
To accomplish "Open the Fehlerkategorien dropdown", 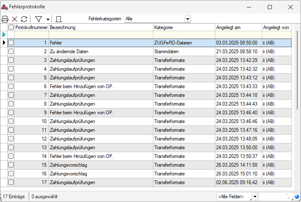I will (187, 19).
